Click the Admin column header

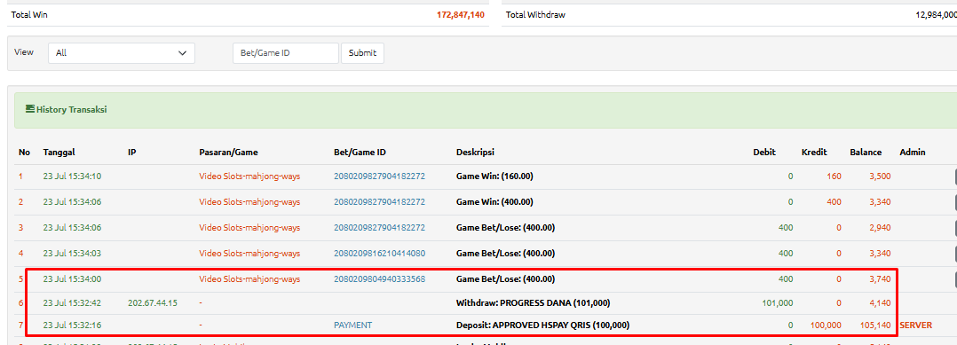coord(913,153)
